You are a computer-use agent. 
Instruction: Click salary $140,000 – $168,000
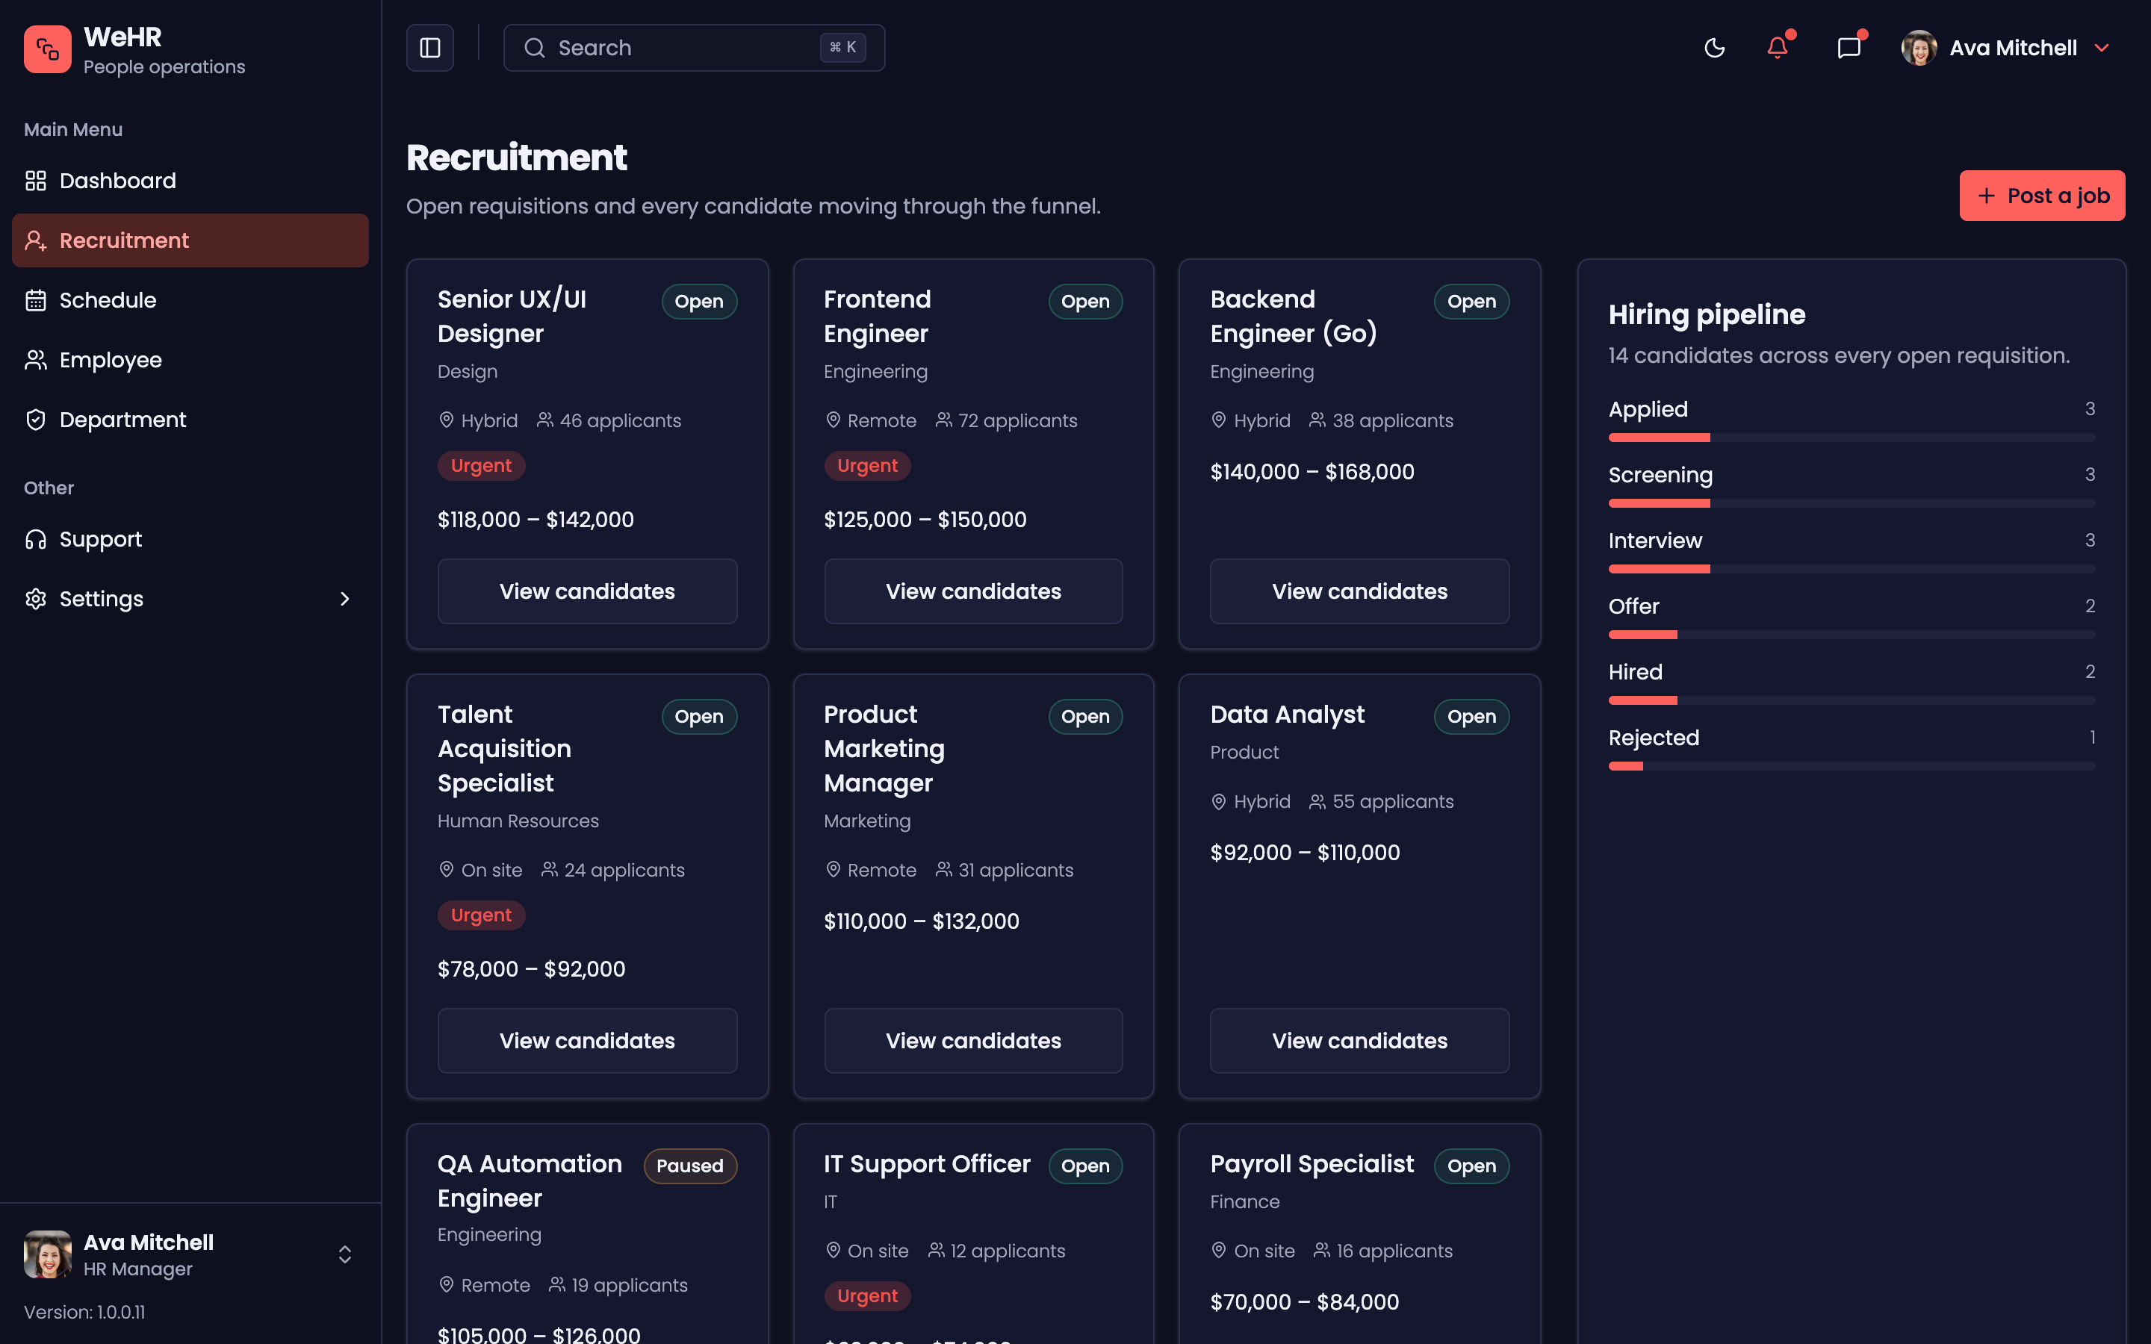(x=1312, y=472)
